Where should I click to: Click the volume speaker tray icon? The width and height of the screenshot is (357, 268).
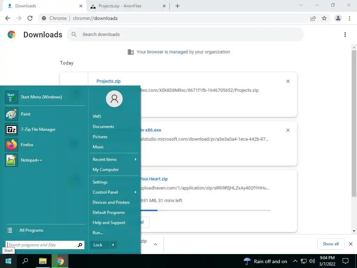pos(312,261)
